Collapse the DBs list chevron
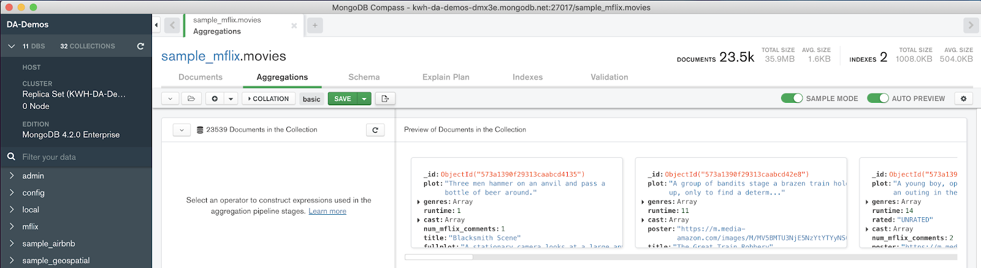This screenshot has height=268, width=981. (12, 46)
